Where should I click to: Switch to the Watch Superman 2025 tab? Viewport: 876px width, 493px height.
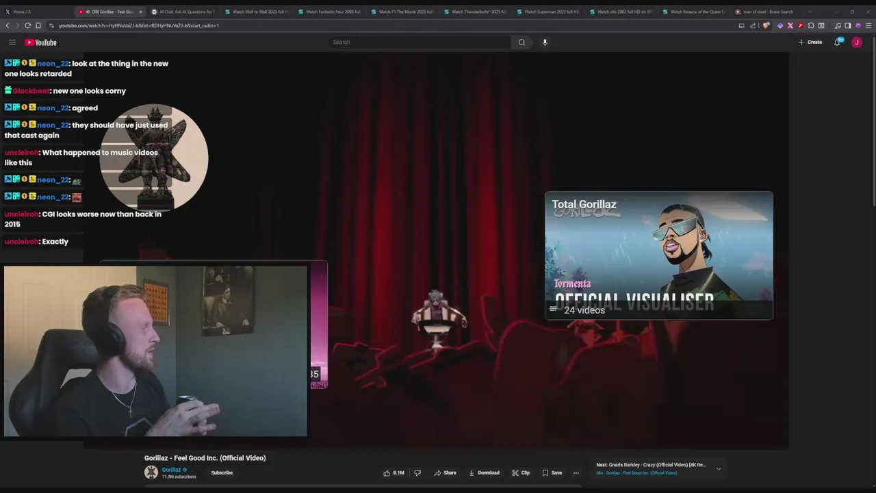[547, 12]
